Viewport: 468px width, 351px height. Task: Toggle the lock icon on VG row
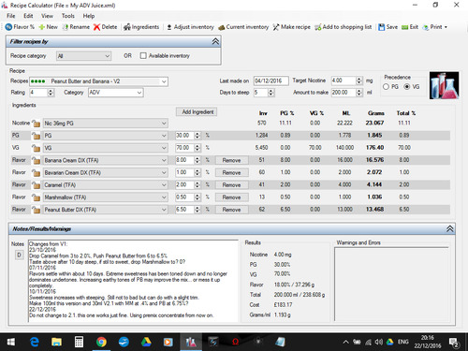(36, 148)
